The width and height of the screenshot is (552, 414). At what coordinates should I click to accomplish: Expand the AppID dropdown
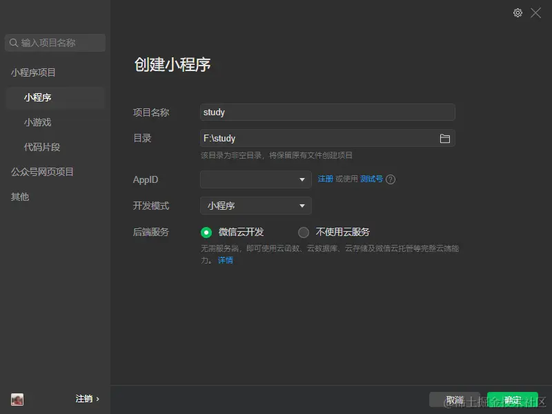255,179
